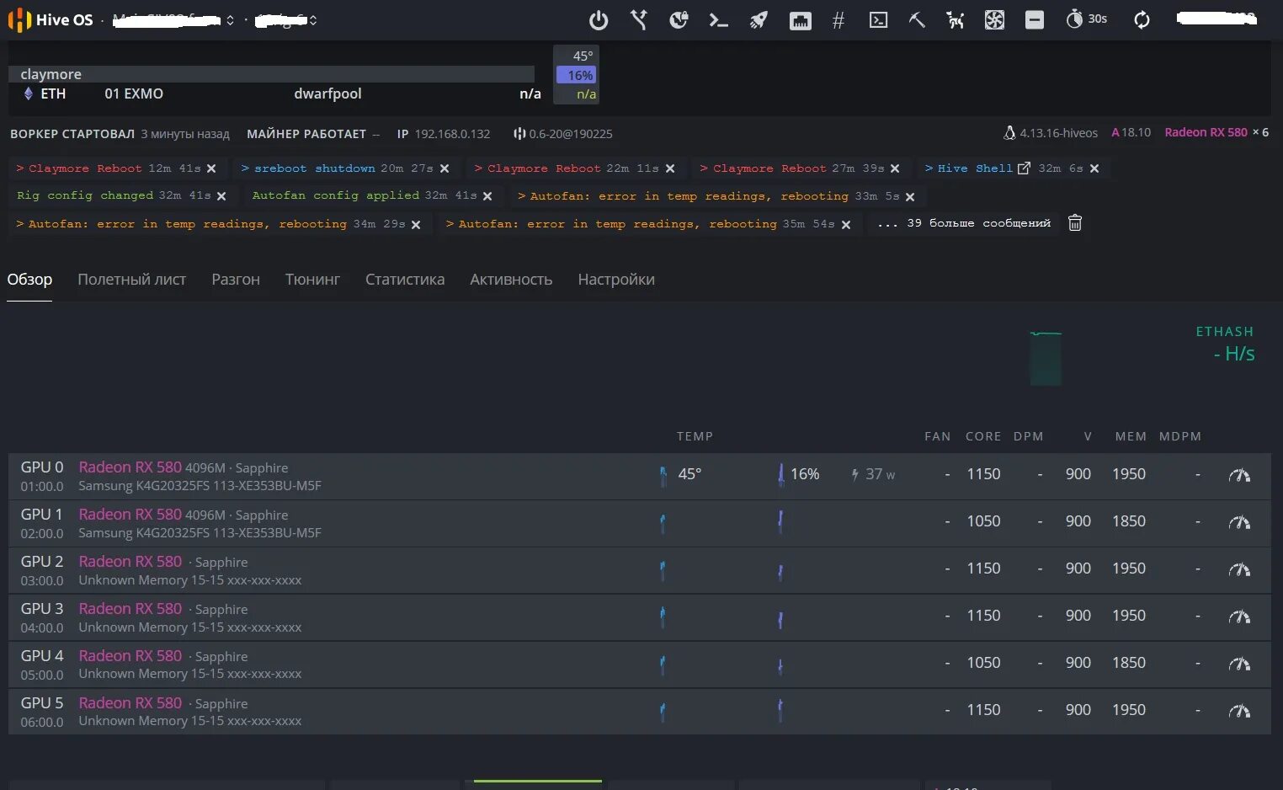Delete all messages with the trash icon
This screenshot has height=790, width=1283.
click(x=1075, y=223)
